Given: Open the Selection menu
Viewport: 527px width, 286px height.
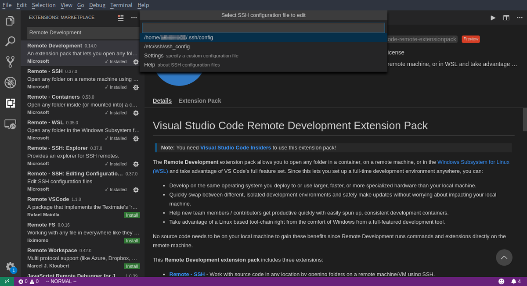Looking at the screenshot, I should 43,5.
